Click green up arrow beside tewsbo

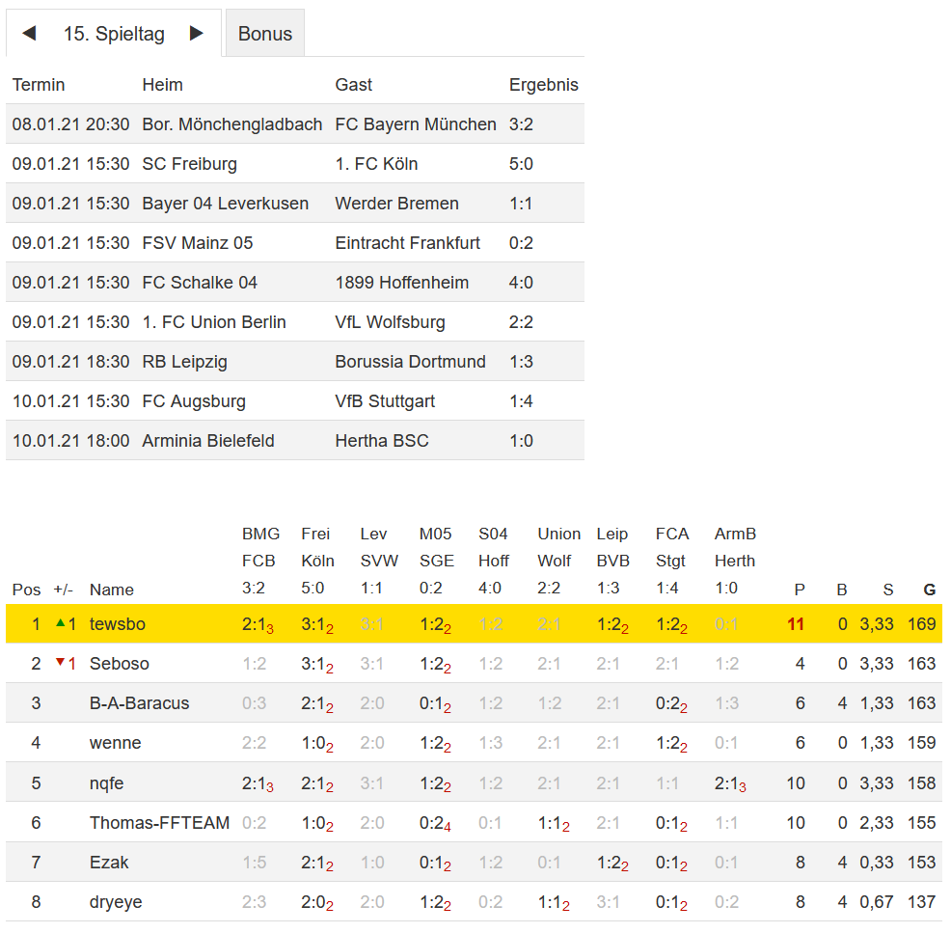coord(61,623)
